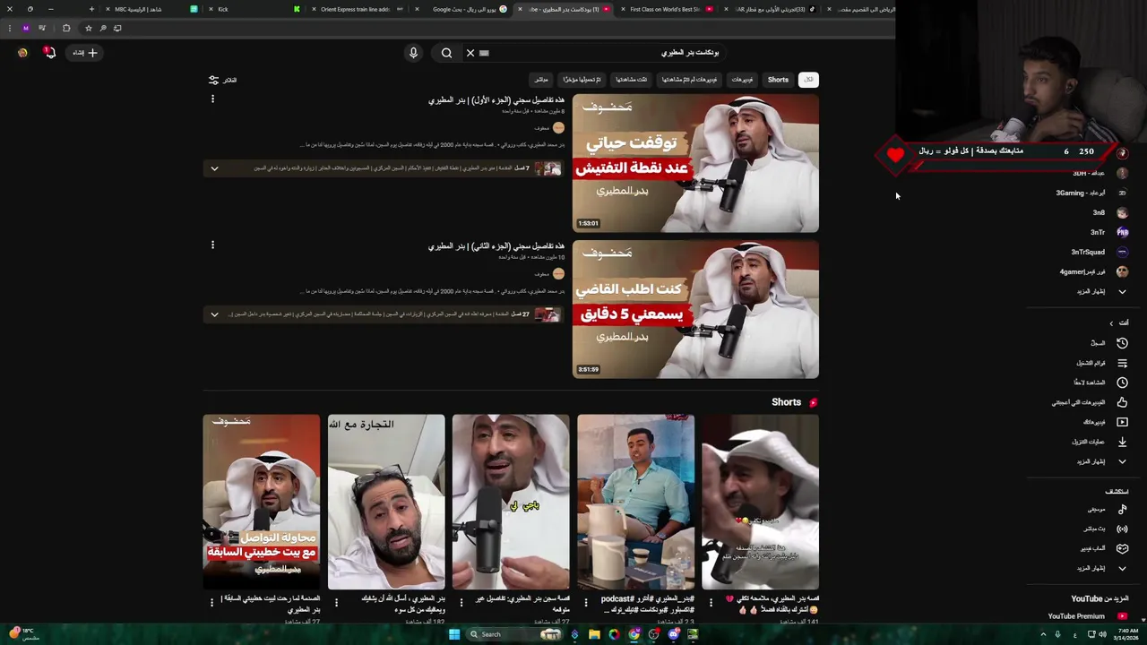Click the channel avatar under the Part Two title
This screenshot has width=1147, height=645.
coord(558,274)
